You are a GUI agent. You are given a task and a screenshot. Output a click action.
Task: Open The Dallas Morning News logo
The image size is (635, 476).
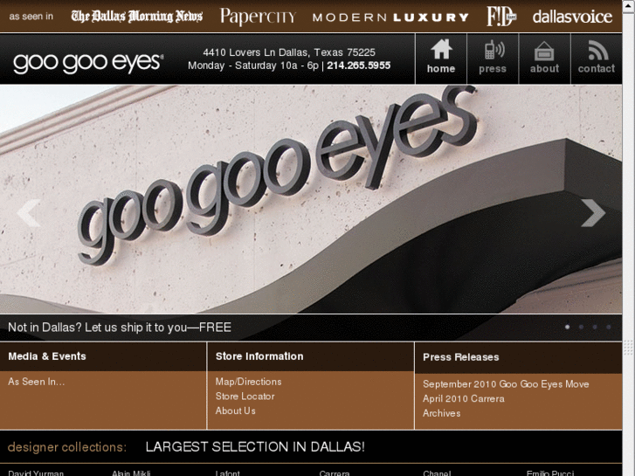(137, 17)
